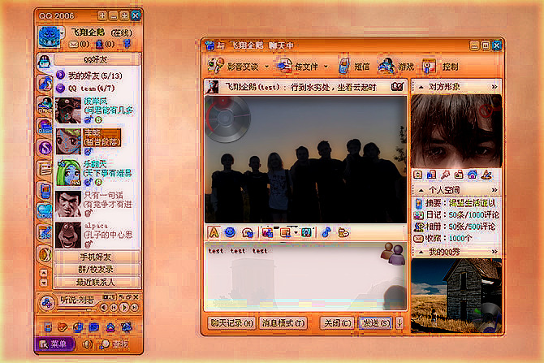This screenshot has width=544, height=363.
Task: Open 传文件 dropdown arrow
Action: (326, 67)
